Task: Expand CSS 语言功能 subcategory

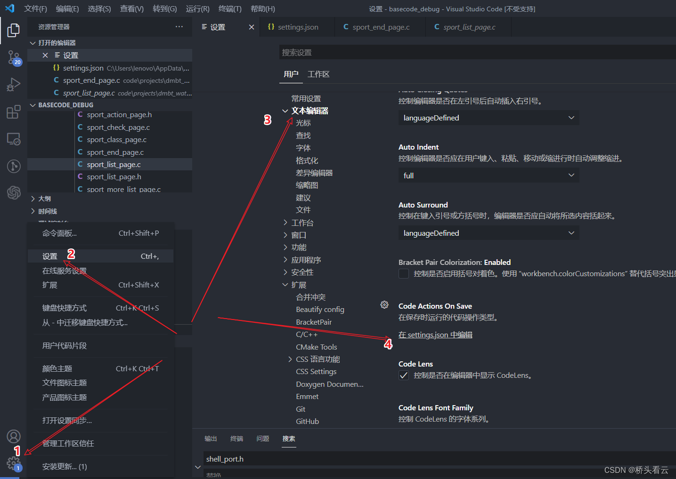Action: click(x=290, y=359)
